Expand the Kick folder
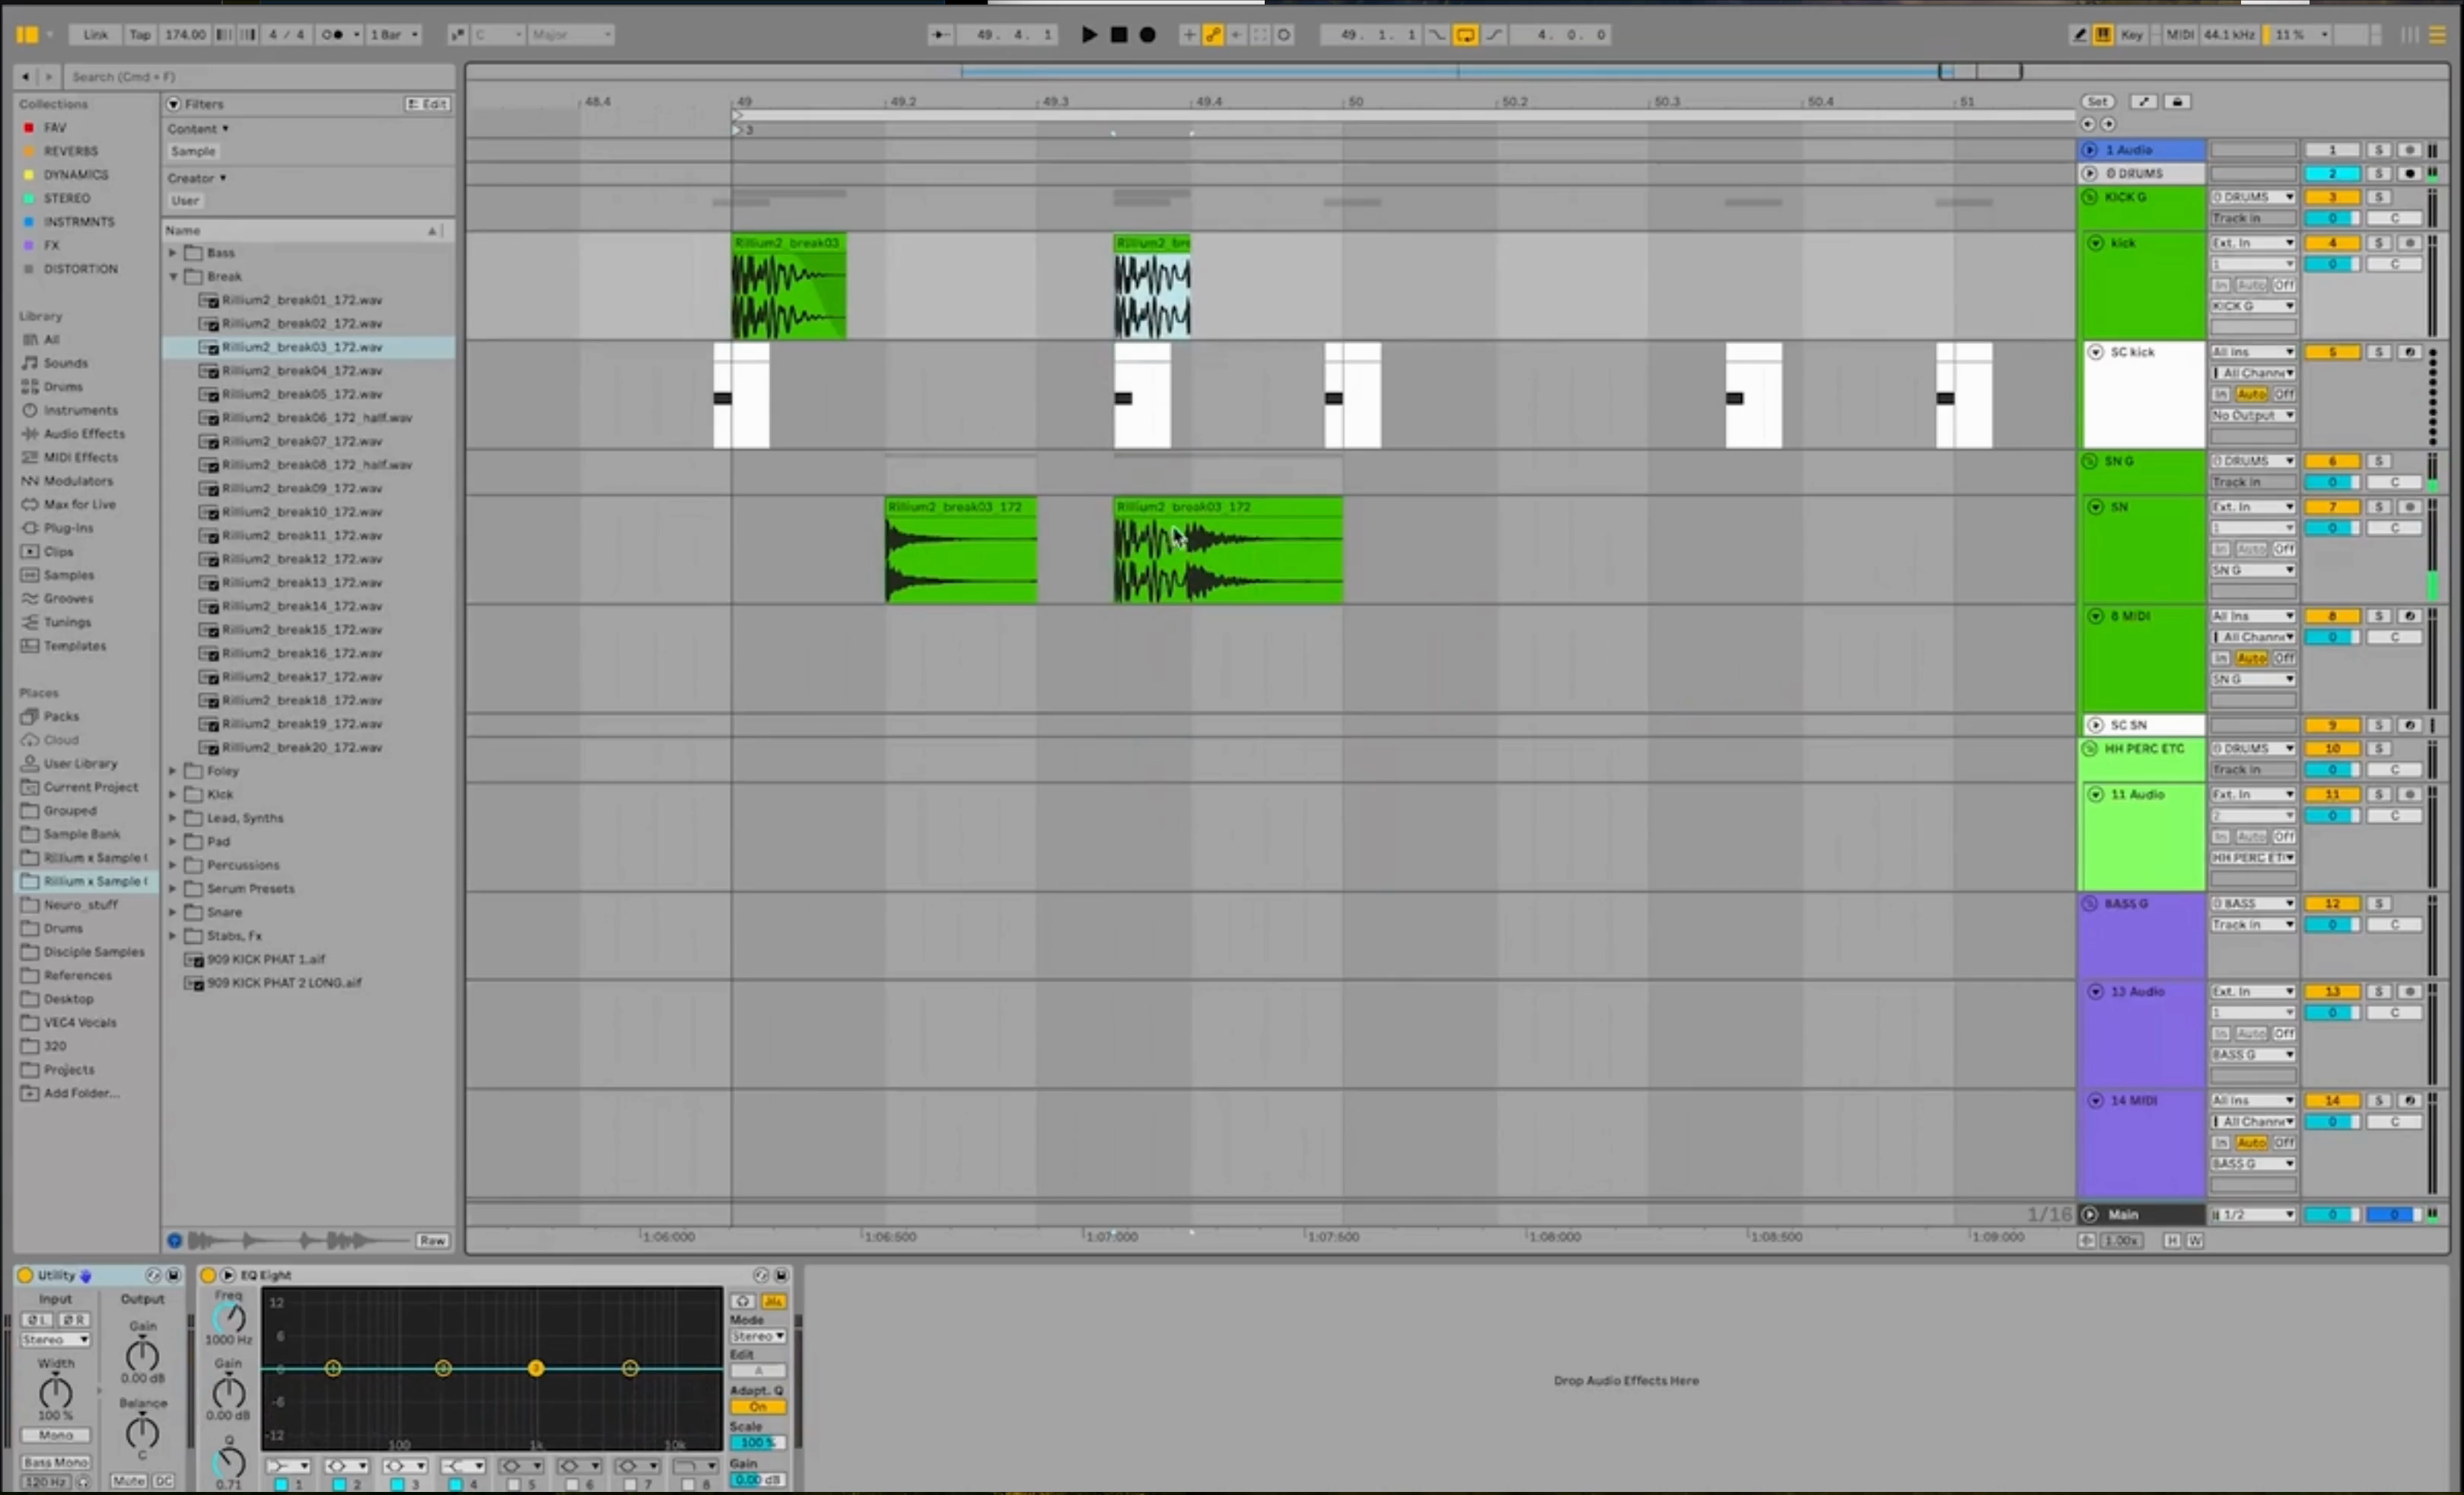Screen dimensions: 2464x1495 [173, 794]
